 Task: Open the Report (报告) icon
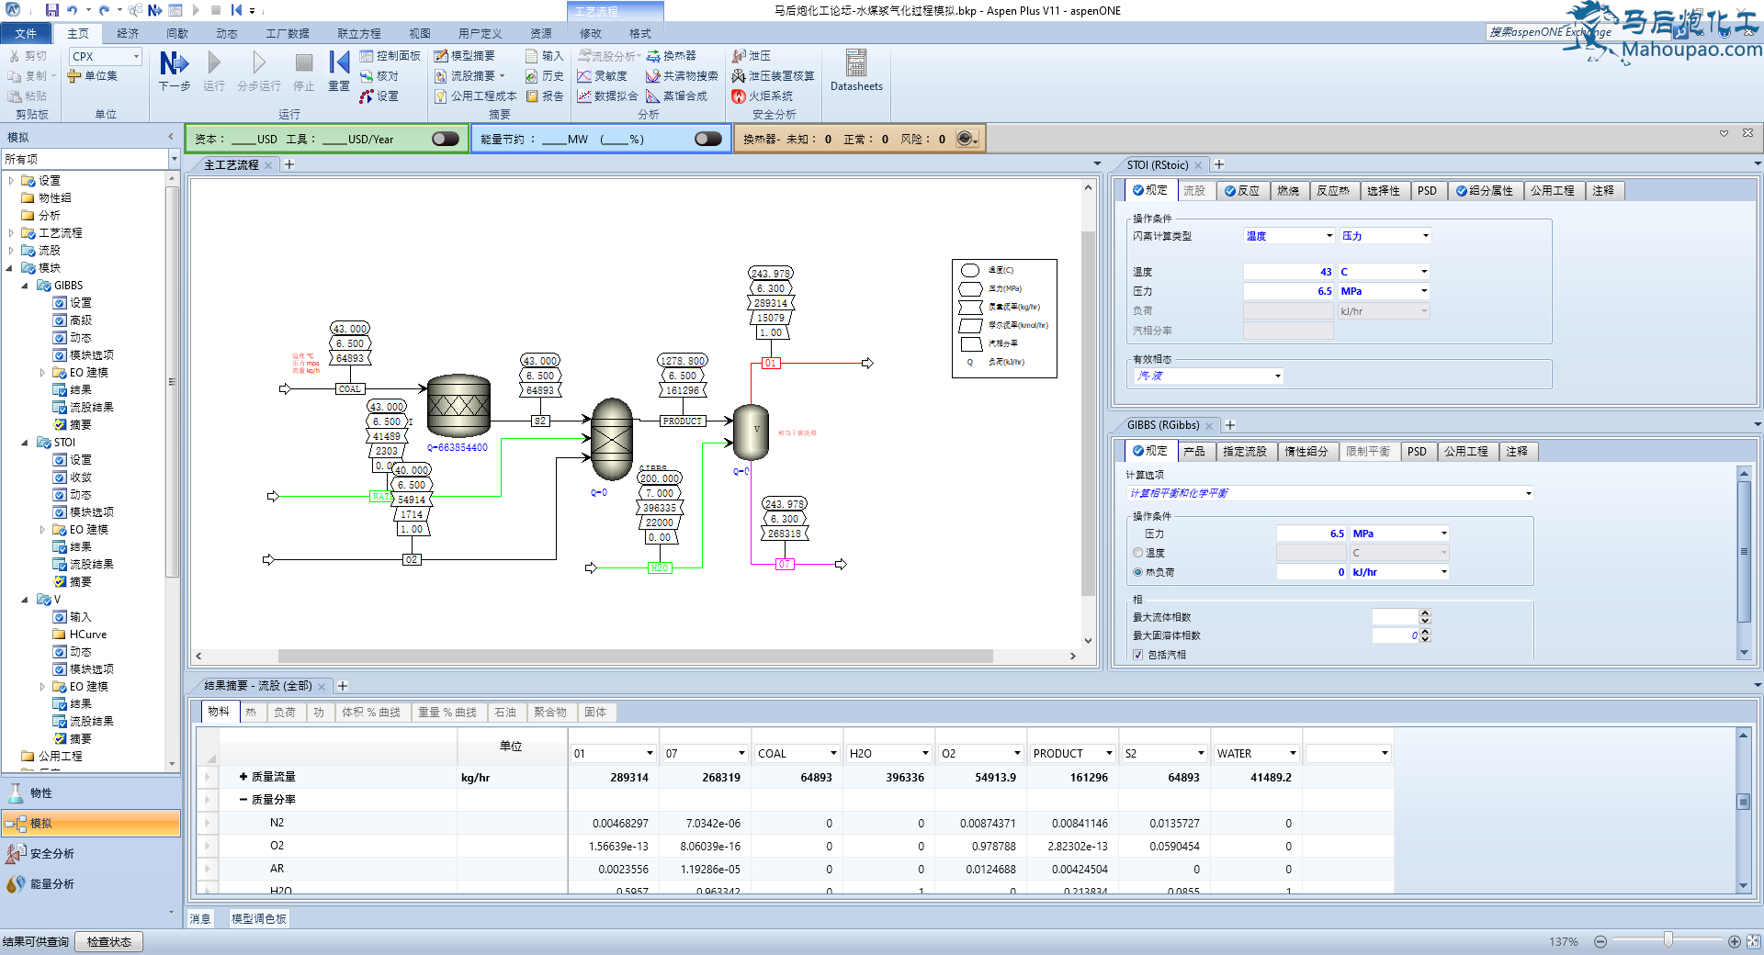click(x=545, y=95)
